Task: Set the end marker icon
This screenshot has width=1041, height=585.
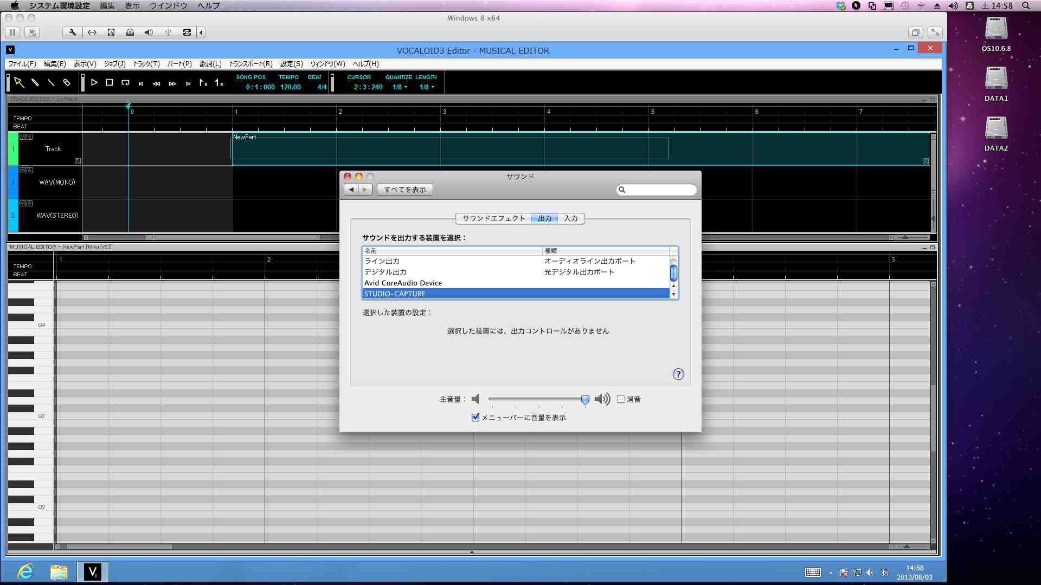Action: 219,83
